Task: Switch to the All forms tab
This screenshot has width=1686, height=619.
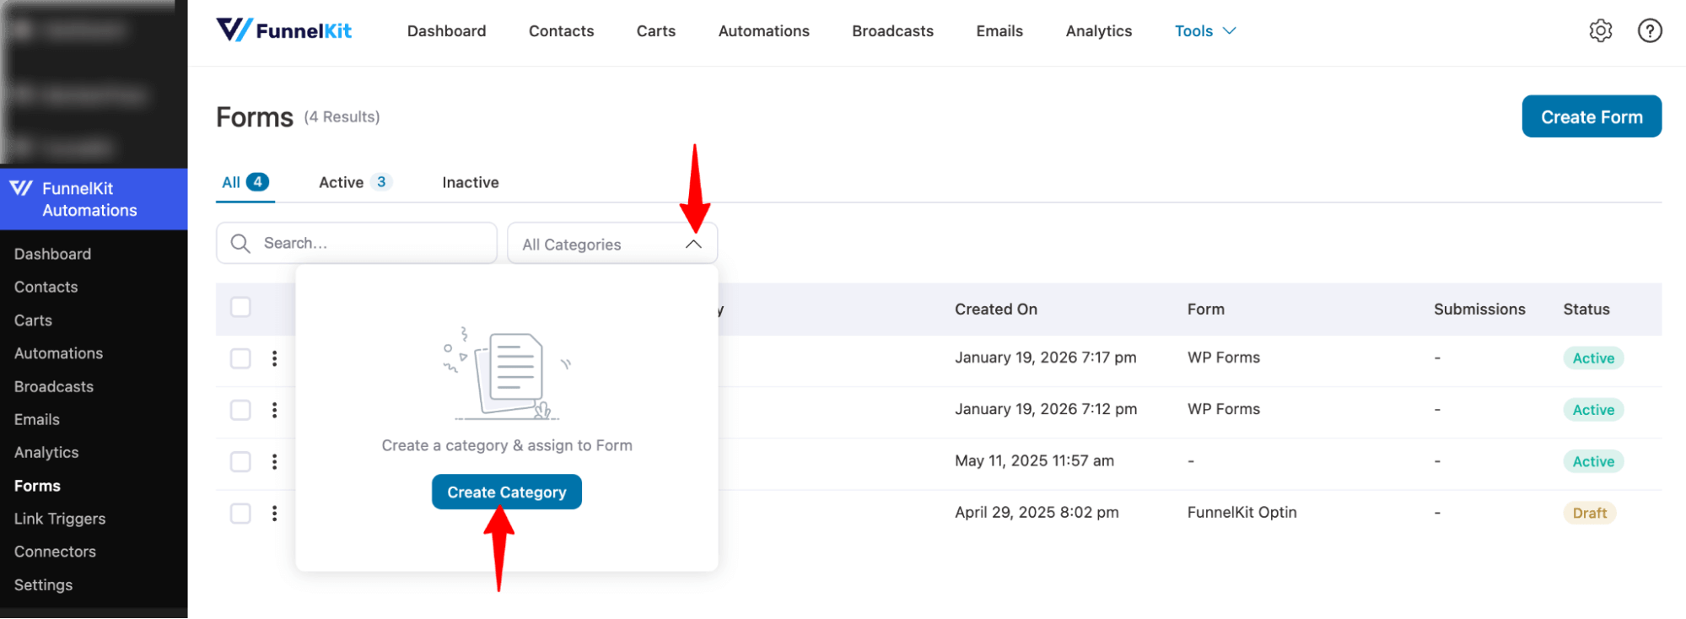Action: (x=245, y=182)
